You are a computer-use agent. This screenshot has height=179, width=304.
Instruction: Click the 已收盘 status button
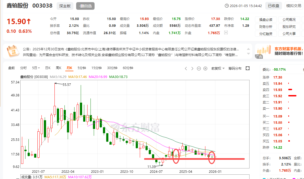pyautogui.click(x=273, y=6)
